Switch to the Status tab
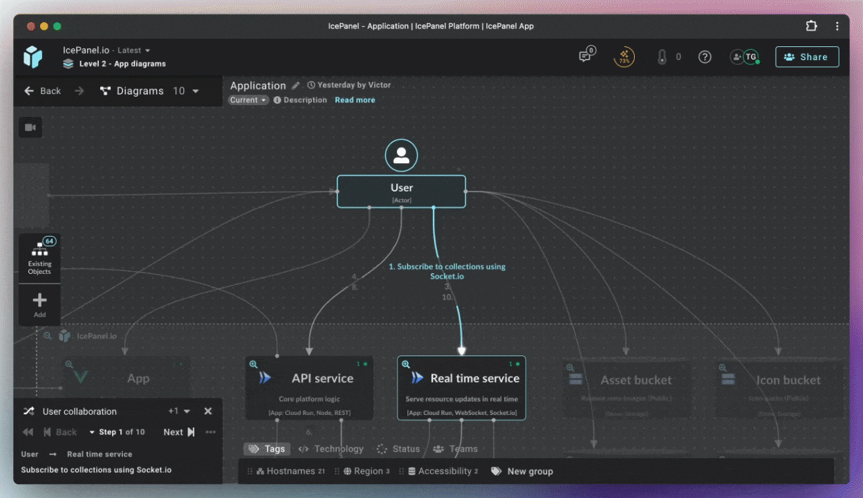 (398, 449)
